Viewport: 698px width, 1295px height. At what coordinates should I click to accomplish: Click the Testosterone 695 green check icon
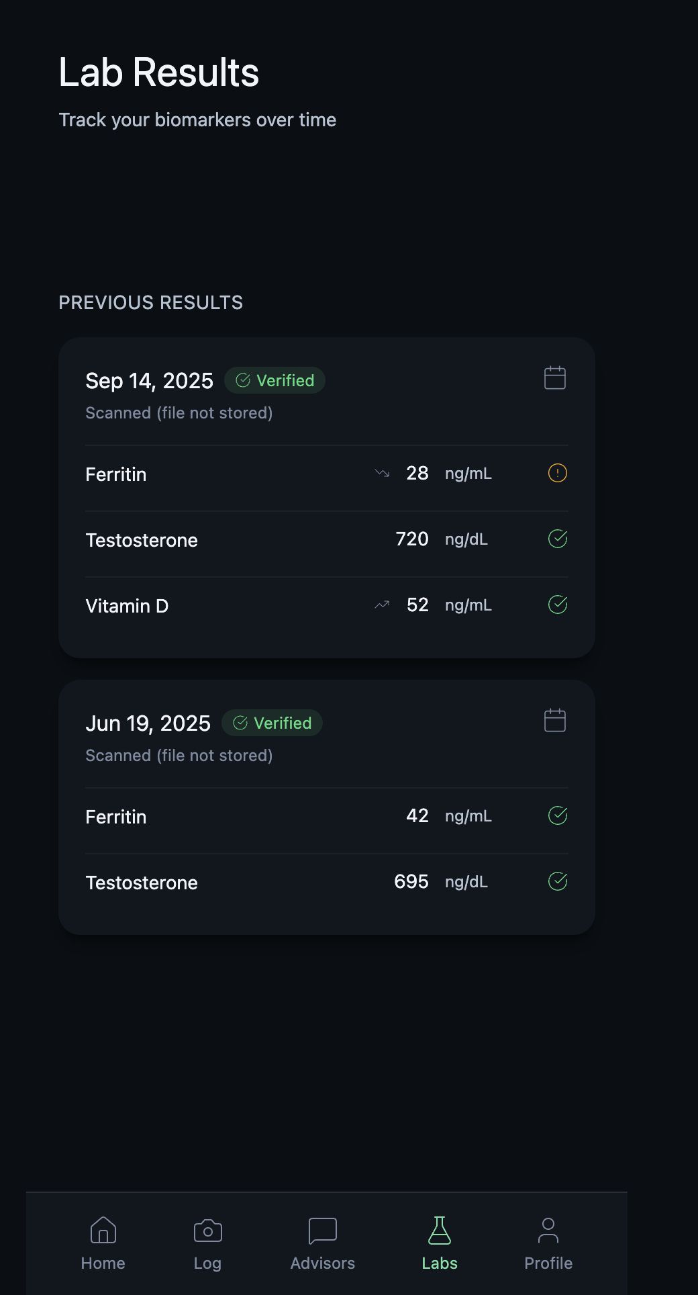coord(557,881)
